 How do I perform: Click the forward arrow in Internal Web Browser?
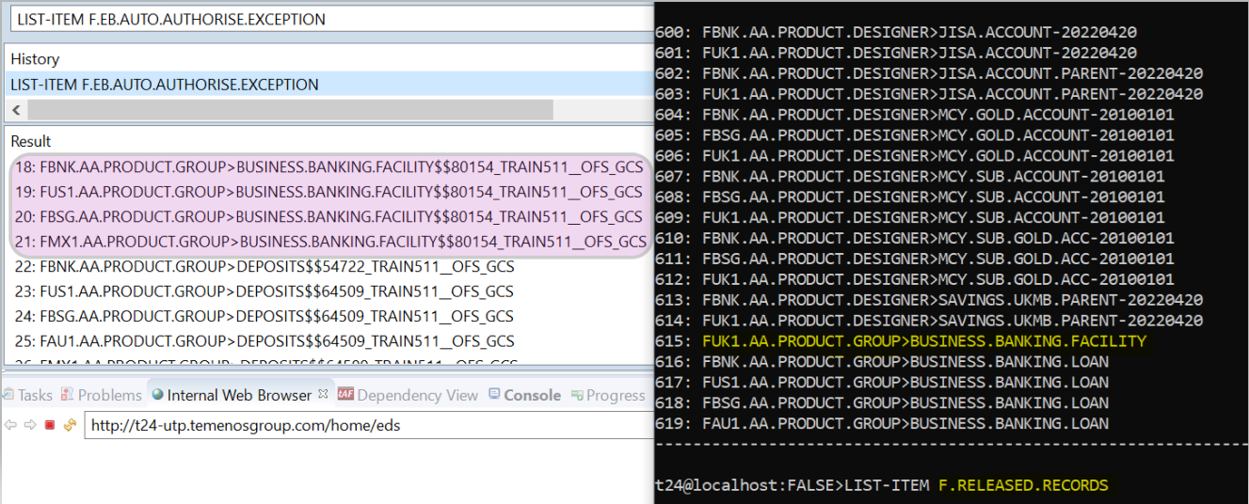coord(29,425)
